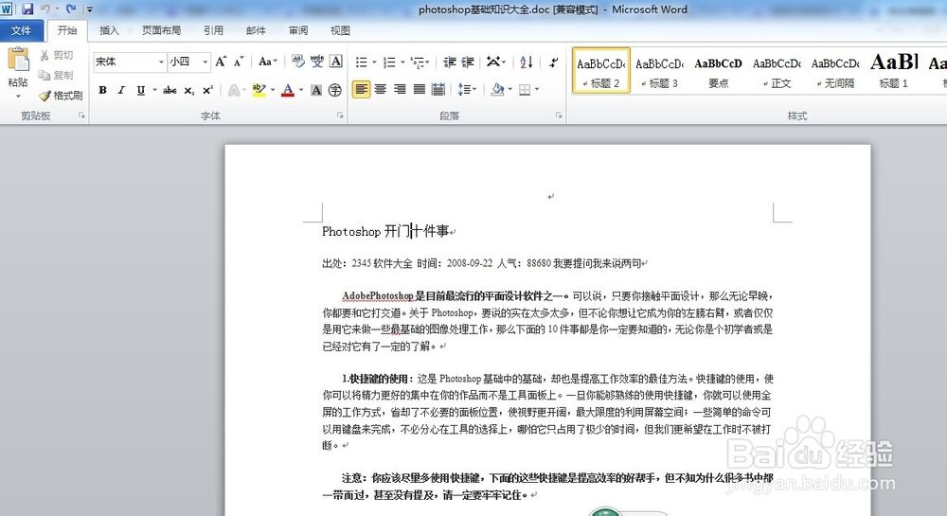
Task: Open the font size dropdown (小四)
Action: point(205,62)
